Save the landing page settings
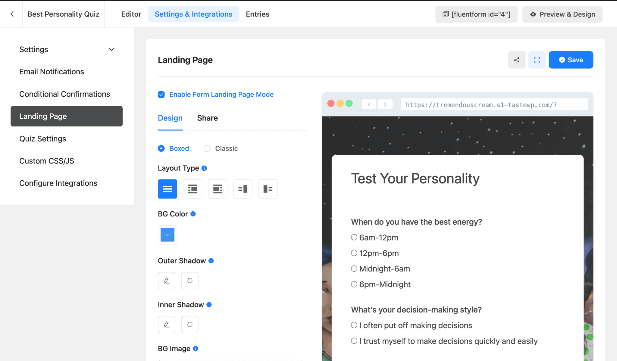Viewport: 617px width, 361px height. pyautogui.click(x=571, y=60)
